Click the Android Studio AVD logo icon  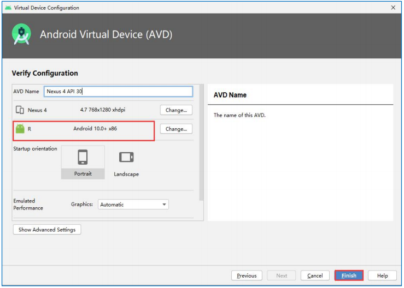(x=21, y=34)
